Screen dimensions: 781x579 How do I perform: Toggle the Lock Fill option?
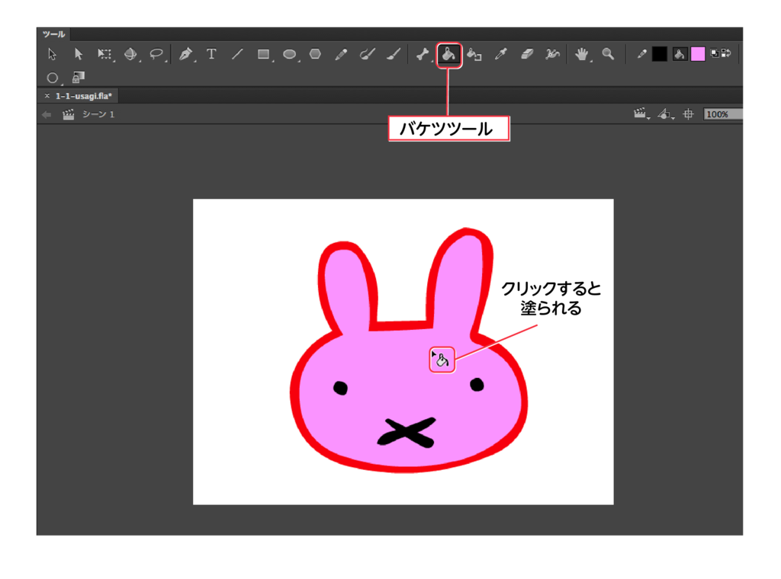79,77
